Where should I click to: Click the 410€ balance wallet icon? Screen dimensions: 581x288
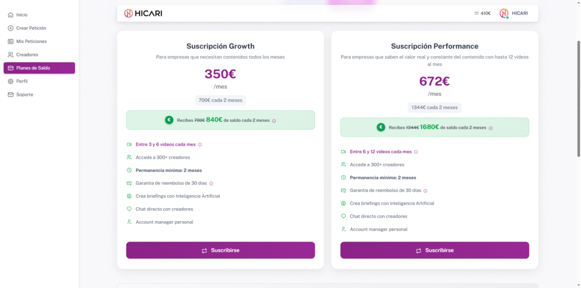tap(477, 13)
